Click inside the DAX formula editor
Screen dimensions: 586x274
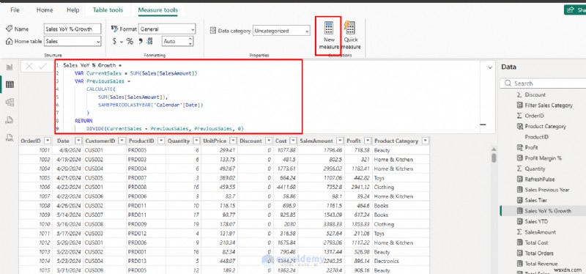point(179,97)
